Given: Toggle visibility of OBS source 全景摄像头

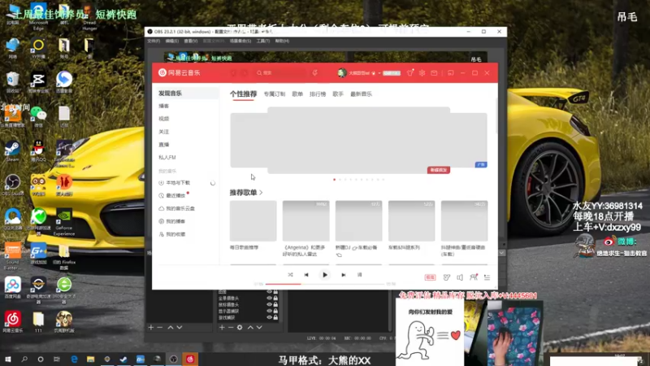Looking at the screenshot, I should point(269,298).
